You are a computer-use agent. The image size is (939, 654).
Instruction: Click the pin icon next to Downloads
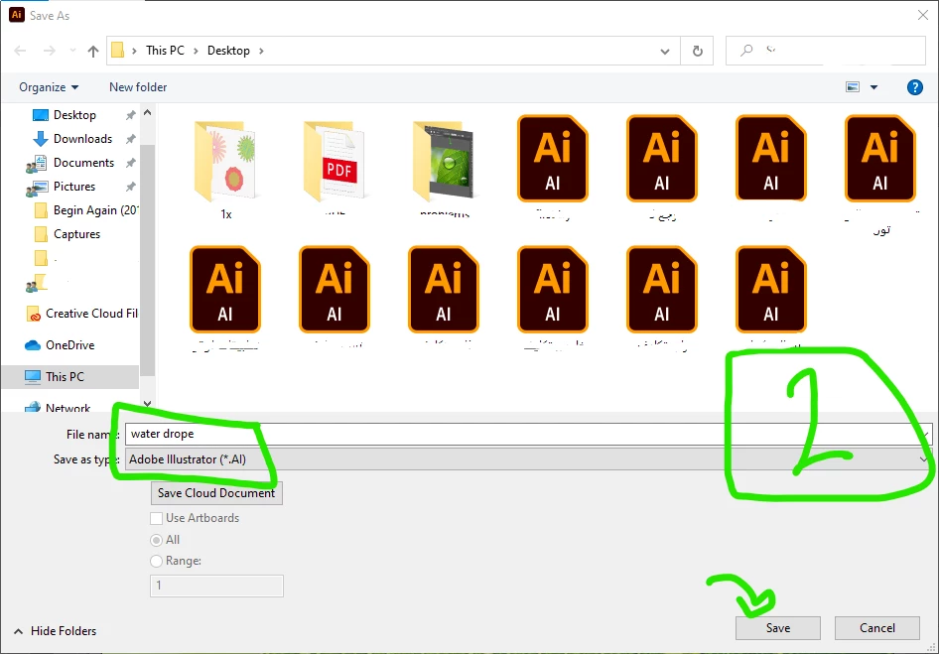pos(131,139)
